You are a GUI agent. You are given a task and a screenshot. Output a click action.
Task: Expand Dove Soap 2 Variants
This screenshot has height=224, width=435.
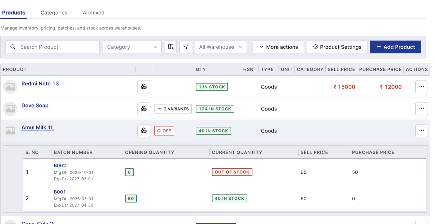pos(173,109)
